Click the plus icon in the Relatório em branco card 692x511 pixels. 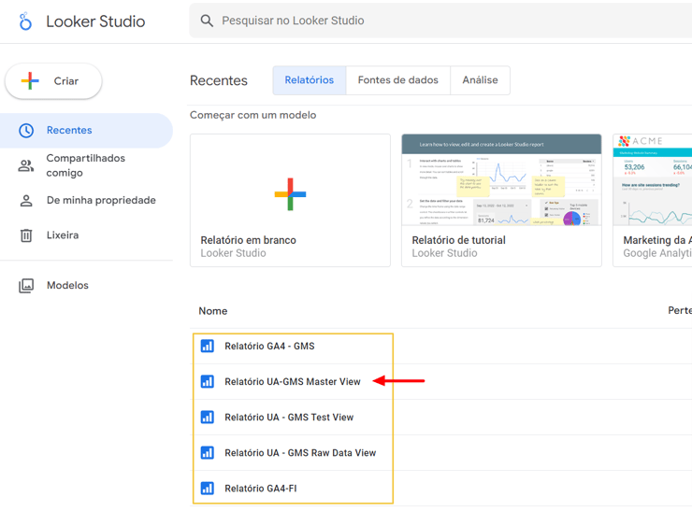[x=290, y=194]
